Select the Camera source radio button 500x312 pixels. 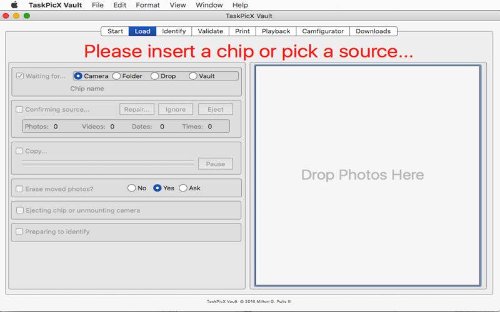pos(78,76)
